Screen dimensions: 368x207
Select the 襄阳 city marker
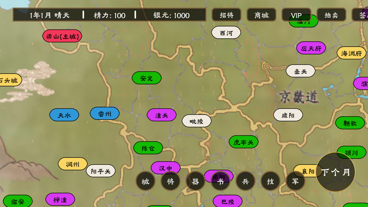coord(307,171)
